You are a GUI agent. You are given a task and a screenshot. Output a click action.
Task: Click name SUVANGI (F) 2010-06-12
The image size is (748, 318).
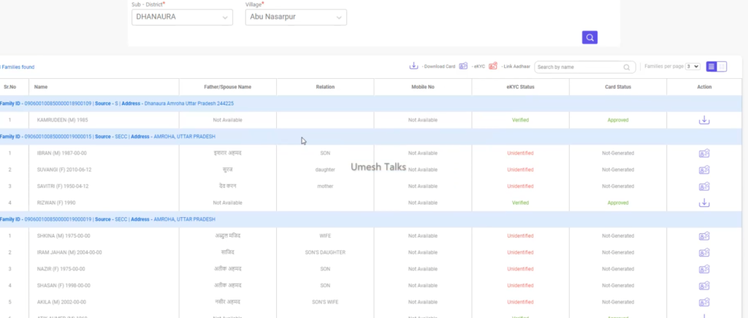tap(64, 170)
